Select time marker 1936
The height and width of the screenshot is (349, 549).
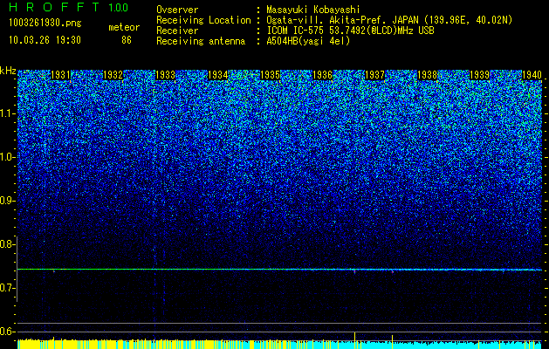[322, 75]
